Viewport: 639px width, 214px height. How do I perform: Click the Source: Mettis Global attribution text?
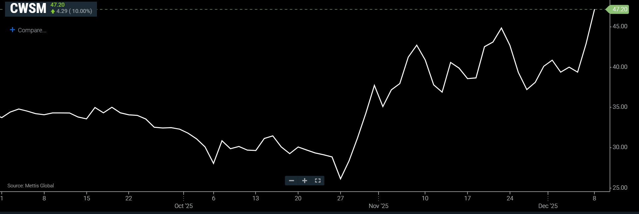31,186
